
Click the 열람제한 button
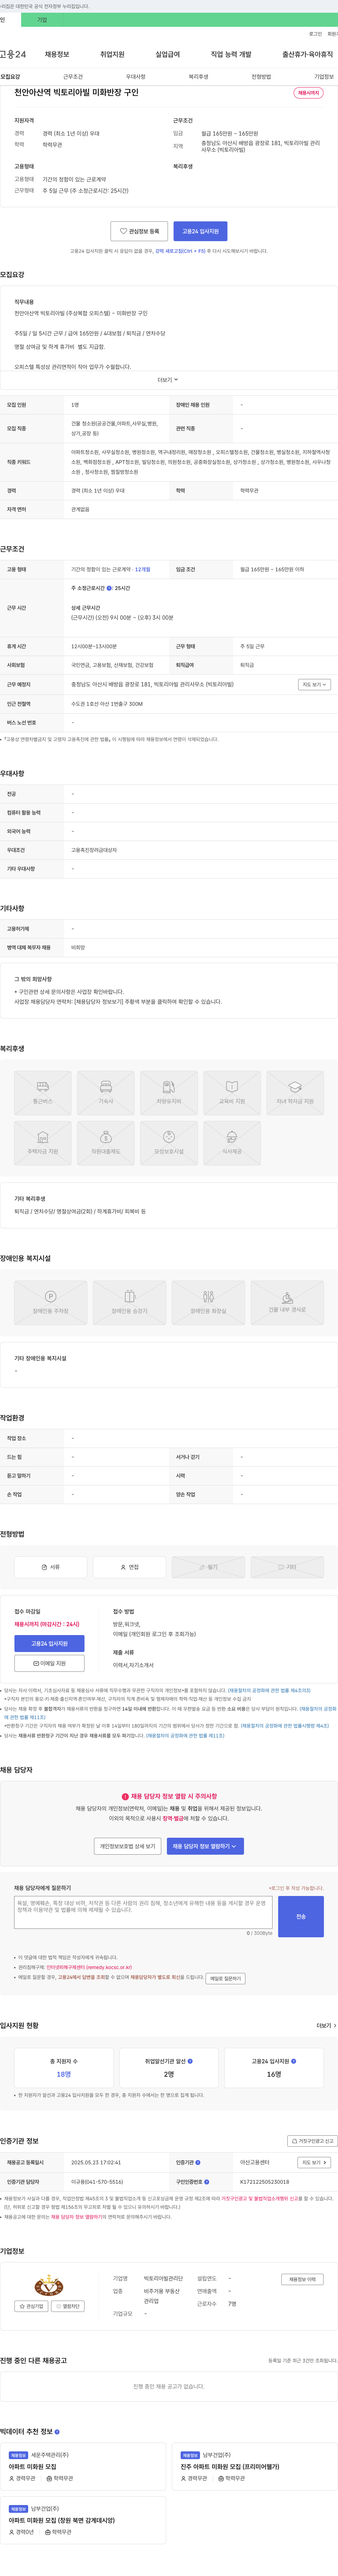(69, 2306)
